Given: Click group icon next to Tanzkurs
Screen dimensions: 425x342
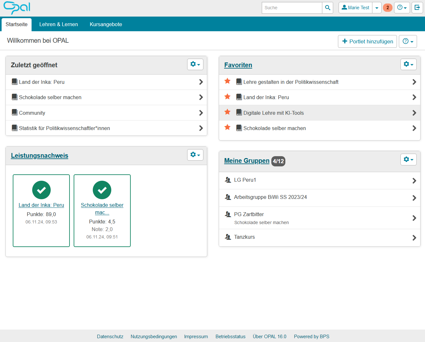Looking at the screenshot, I should point(228,237).
